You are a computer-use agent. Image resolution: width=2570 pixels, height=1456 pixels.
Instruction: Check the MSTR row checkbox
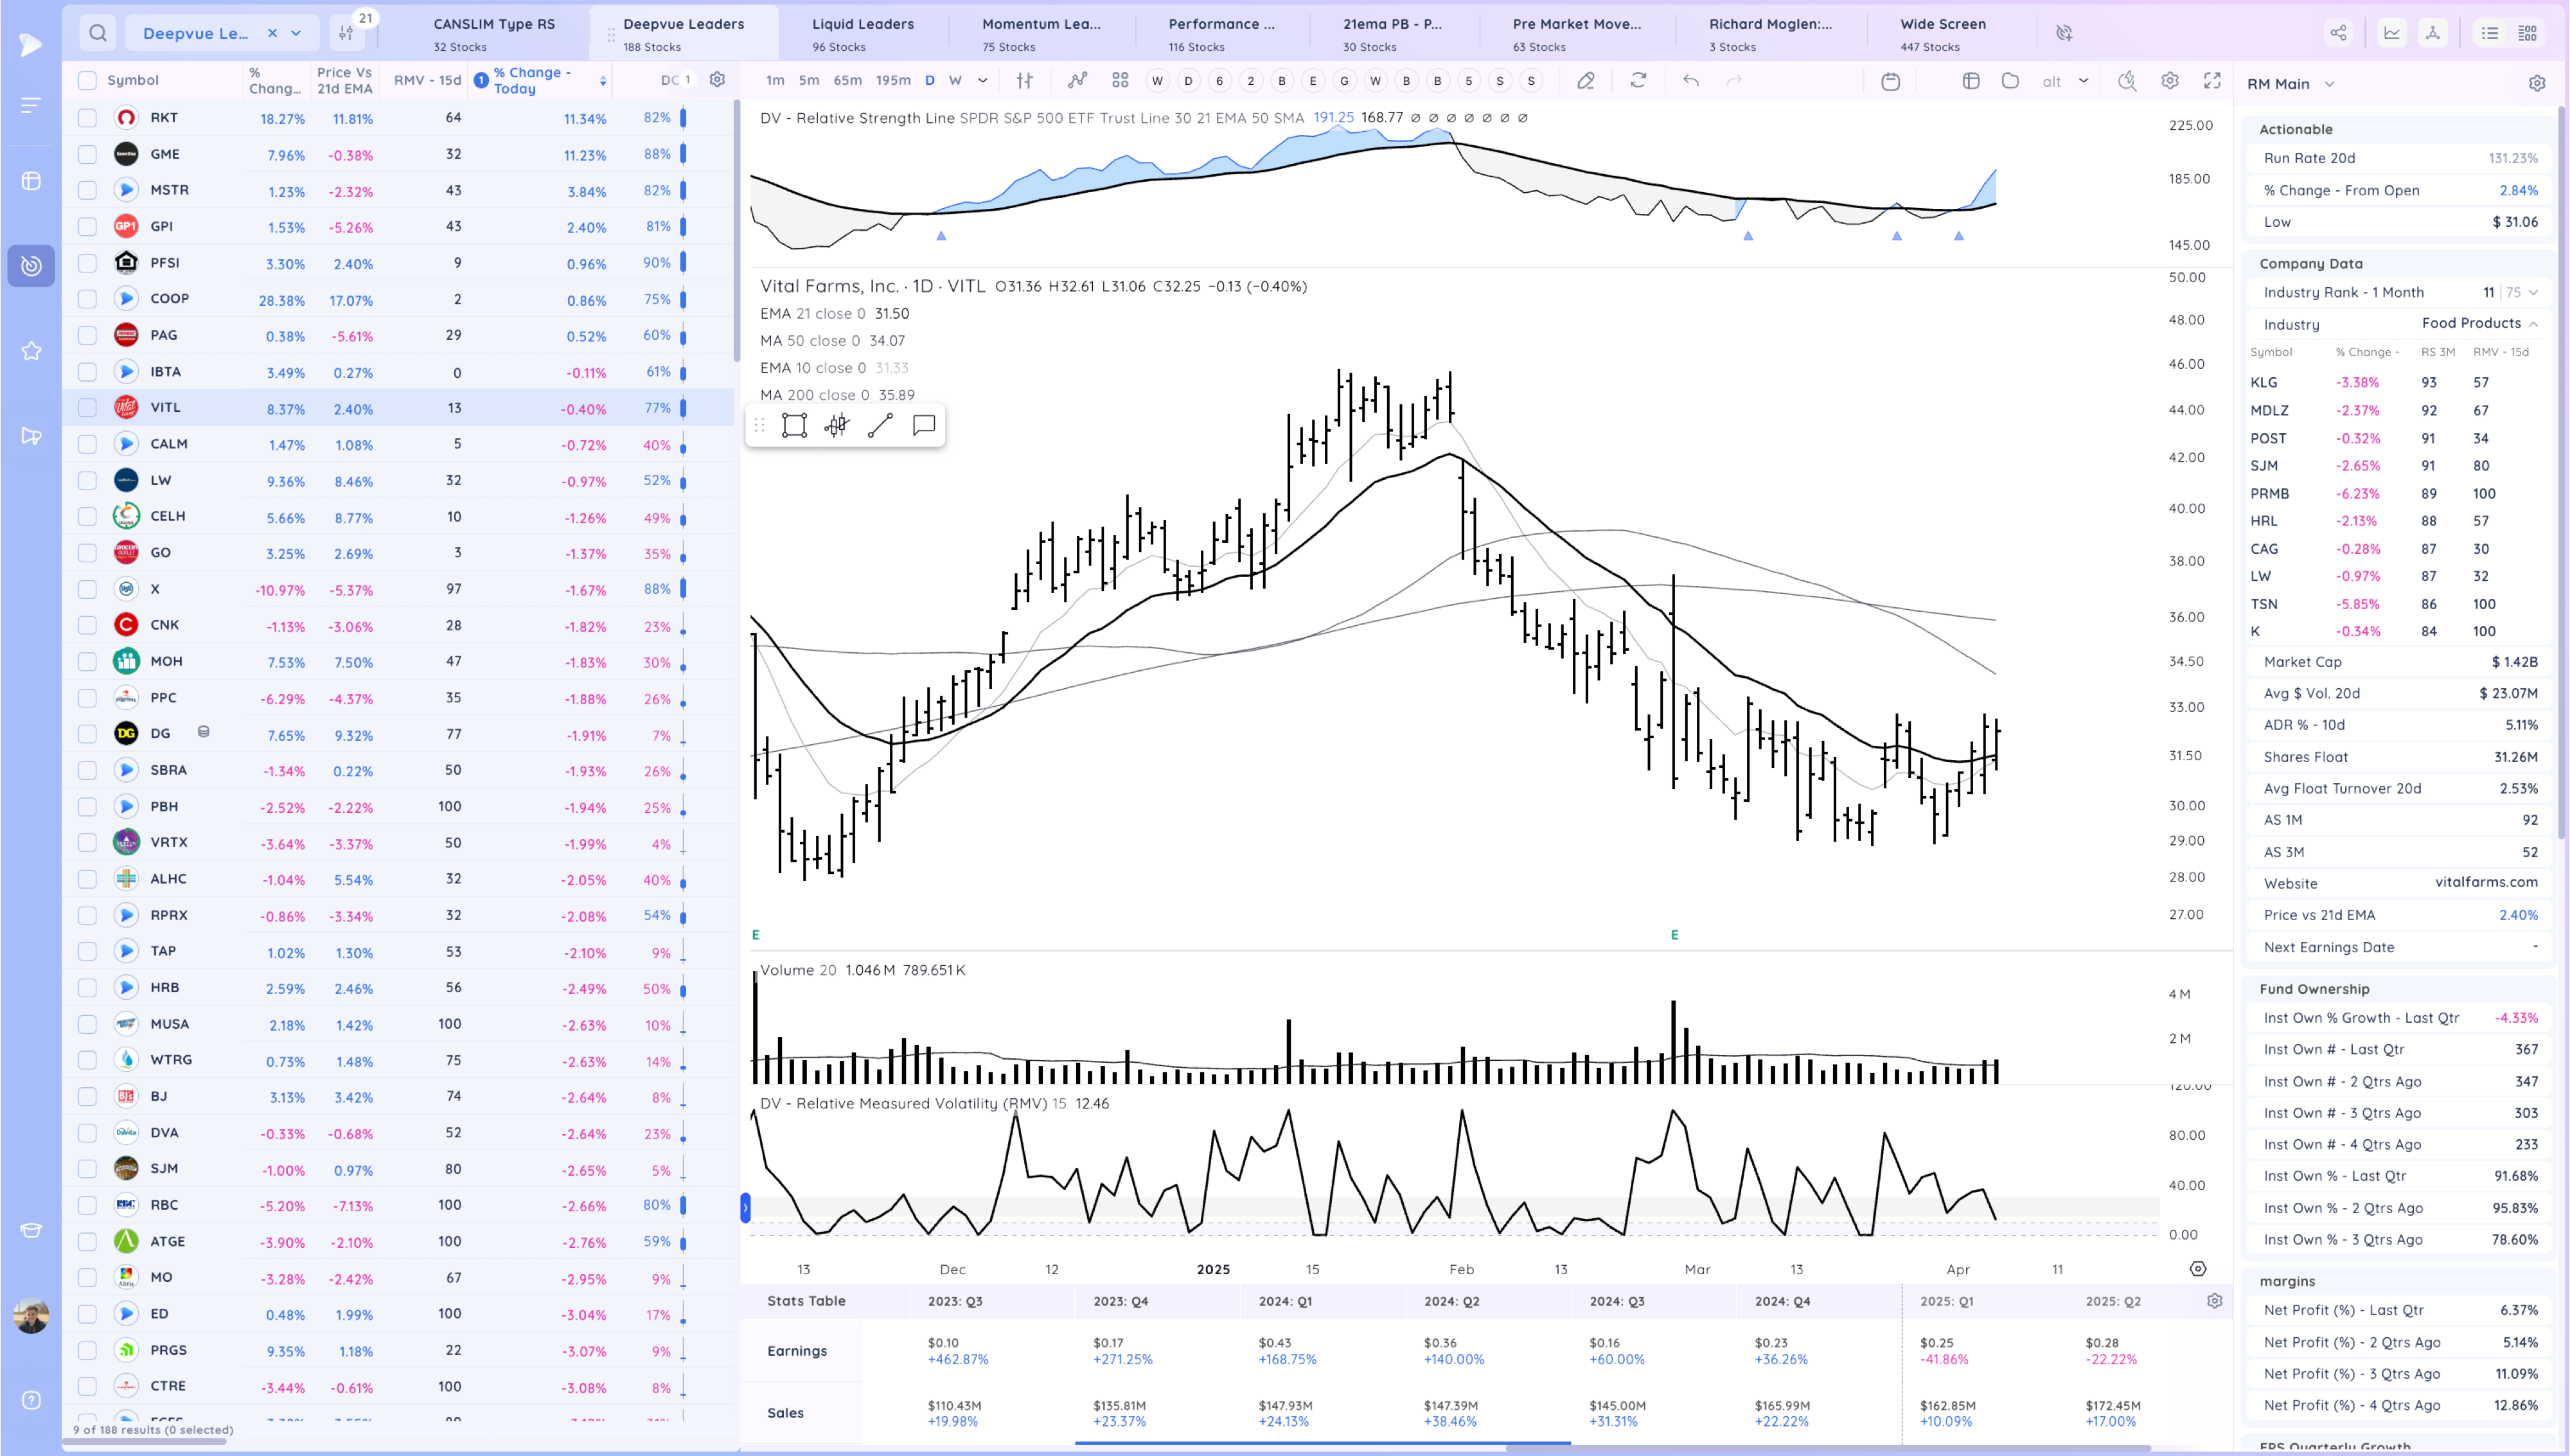click(87, 190)
